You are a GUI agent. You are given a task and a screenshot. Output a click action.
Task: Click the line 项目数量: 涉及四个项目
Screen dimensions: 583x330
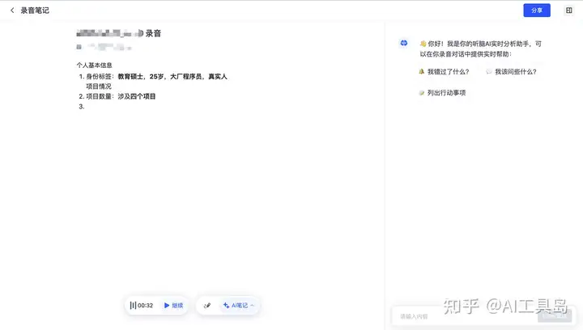(121, 96)
